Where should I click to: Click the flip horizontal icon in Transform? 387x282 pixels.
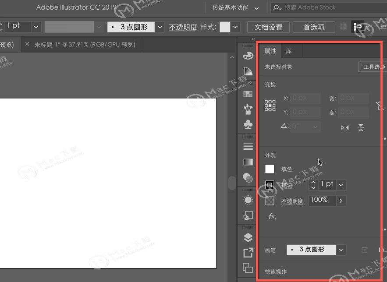[345, 127]
